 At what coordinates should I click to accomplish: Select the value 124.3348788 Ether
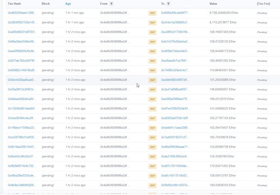[x=222, y=156]
